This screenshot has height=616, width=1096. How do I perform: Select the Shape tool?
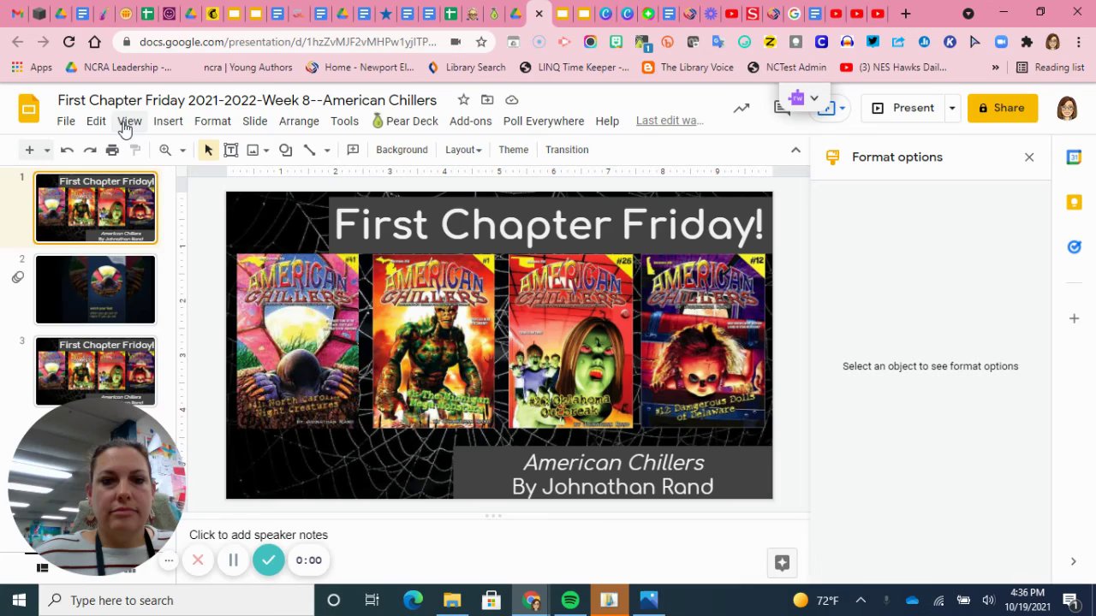point(285,150)
